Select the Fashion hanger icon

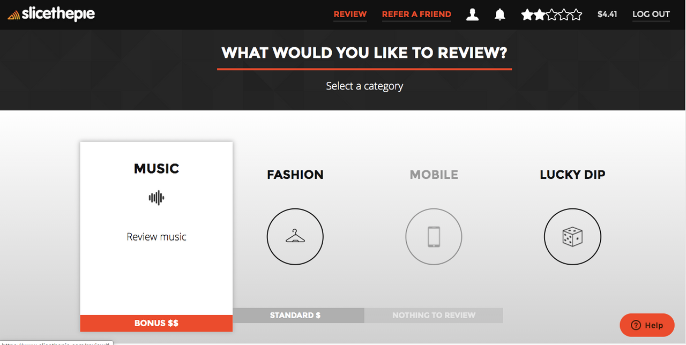tap(295, 236)
